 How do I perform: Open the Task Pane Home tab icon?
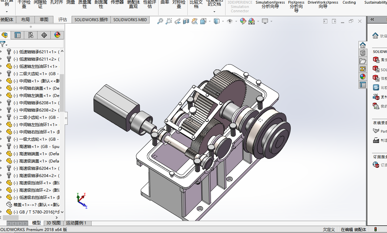point(362,45)
